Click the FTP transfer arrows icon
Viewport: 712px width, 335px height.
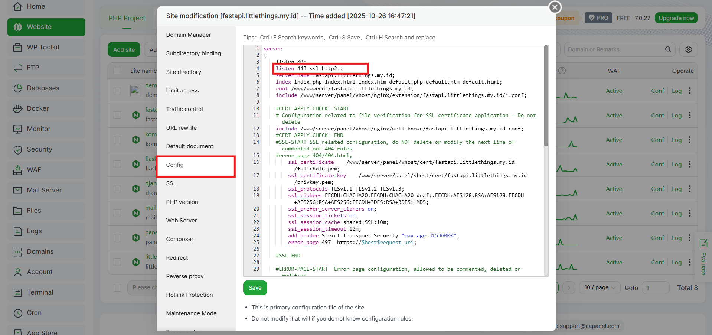click(x=17, y=68)
